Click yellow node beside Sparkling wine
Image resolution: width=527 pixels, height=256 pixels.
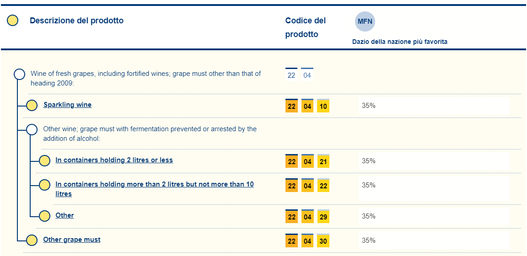tap(32, 106)
